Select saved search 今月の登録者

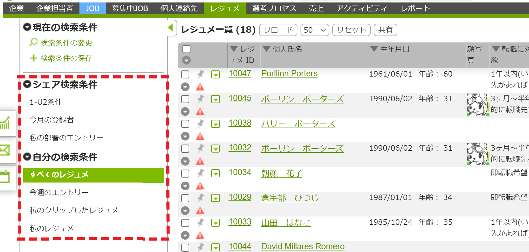pyautogui.click(x=52, y=120)
